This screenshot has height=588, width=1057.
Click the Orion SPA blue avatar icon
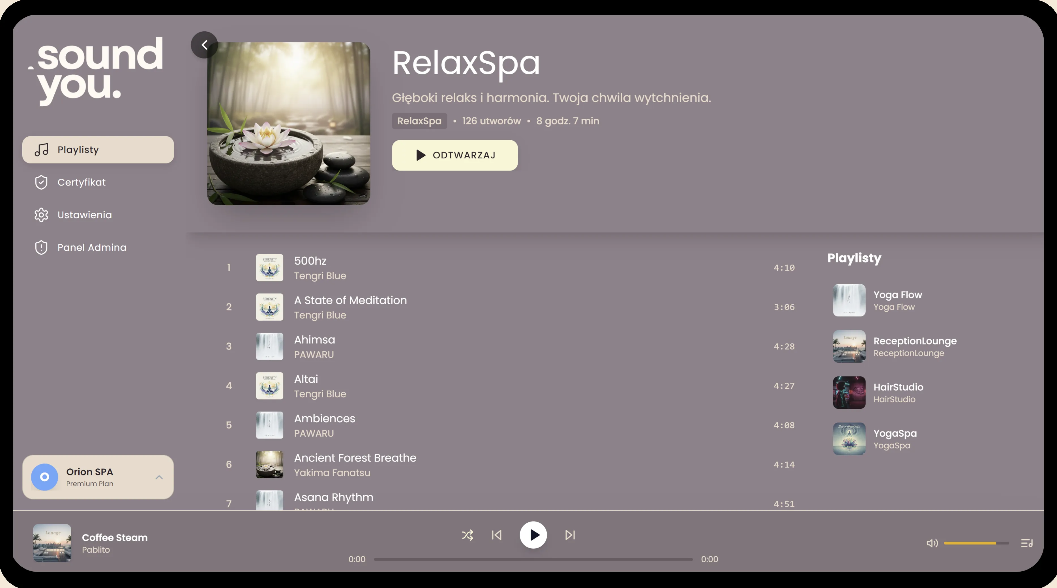point(45,477)
